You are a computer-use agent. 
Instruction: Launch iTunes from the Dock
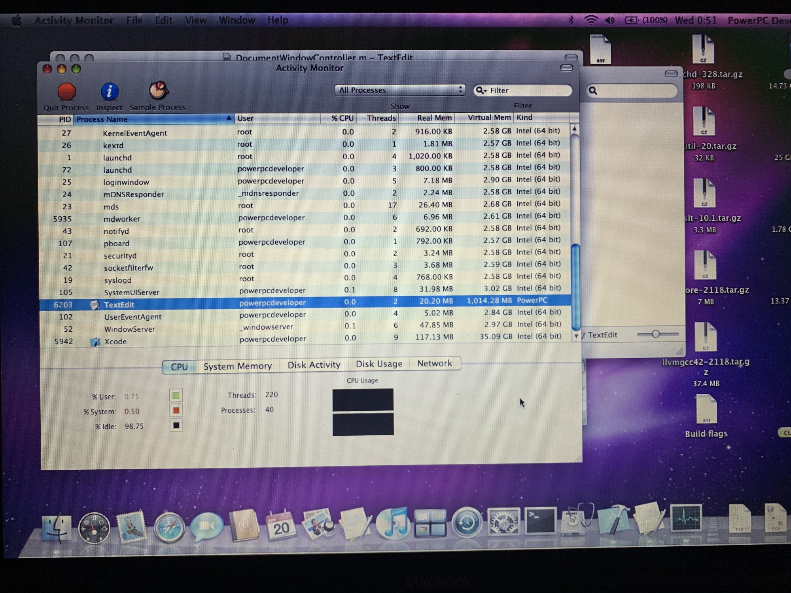coord(392,523)
